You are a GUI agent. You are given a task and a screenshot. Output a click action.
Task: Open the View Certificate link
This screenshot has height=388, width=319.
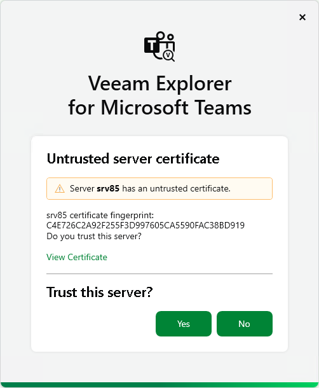[x=77, y=257]
